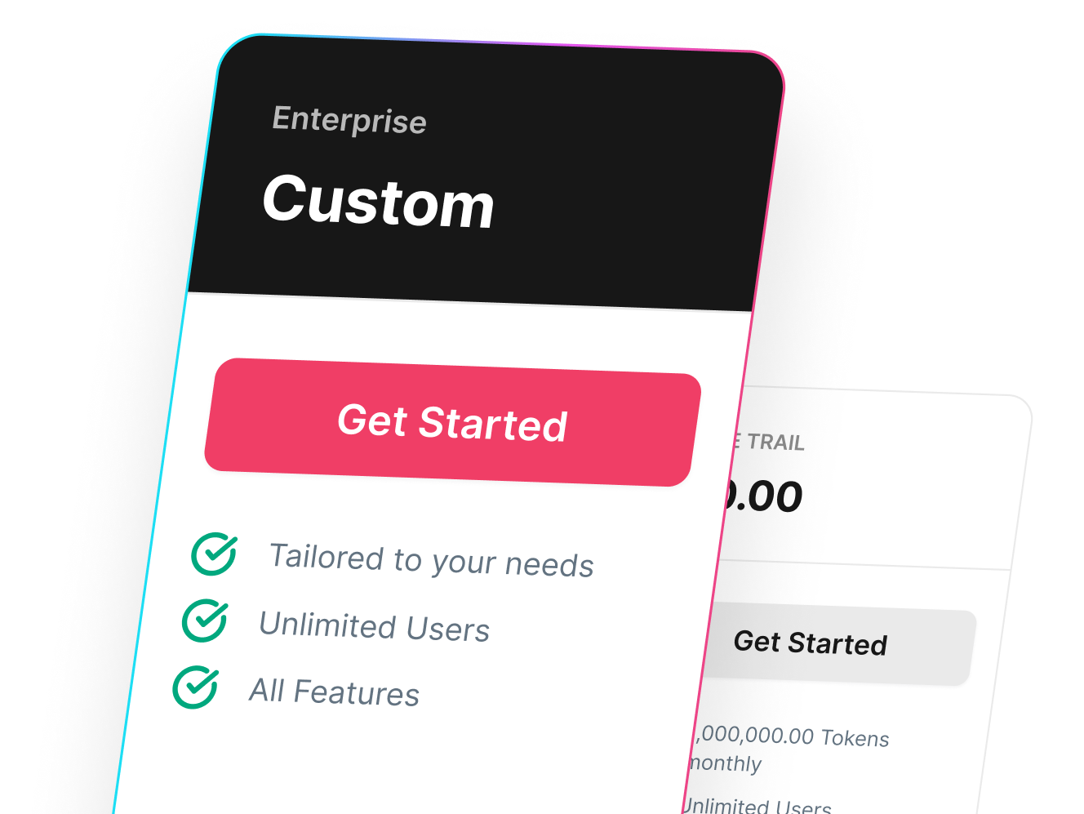
Task: Click the TRAIL label on back card
Action: (775, 443)
